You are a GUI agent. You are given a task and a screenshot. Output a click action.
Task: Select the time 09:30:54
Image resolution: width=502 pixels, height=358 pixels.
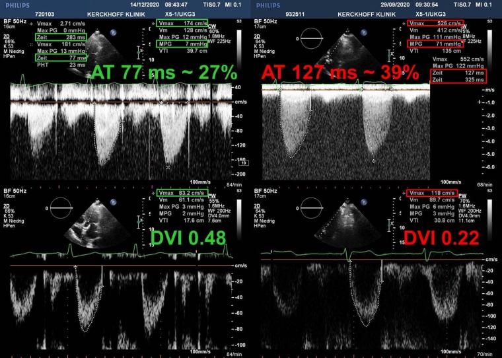click(427, 5)
